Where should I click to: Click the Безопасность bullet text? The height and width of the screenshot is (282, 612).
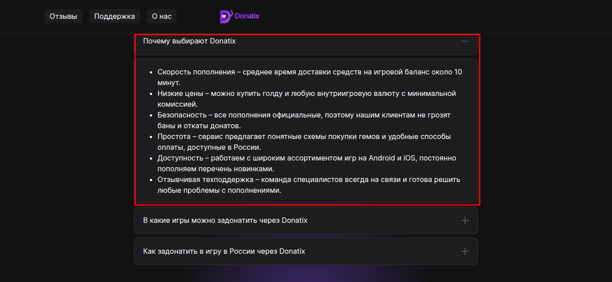[x=304, y=121]
